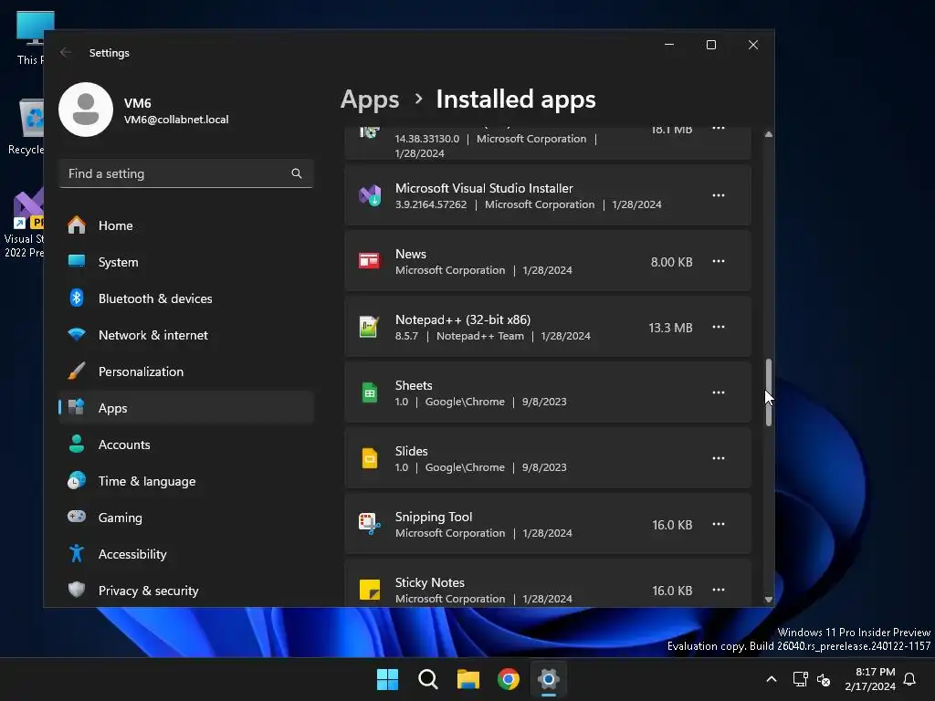Open more options for Sheets
The height and width of the screenshot is (701, 935).
(719, 392)
